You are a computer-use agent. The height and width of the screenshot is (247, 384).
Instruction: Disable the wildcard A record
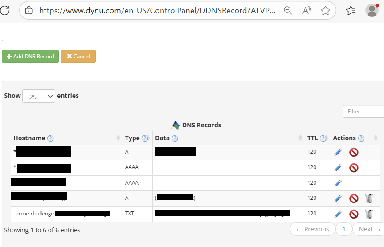[x=354, y=153]
